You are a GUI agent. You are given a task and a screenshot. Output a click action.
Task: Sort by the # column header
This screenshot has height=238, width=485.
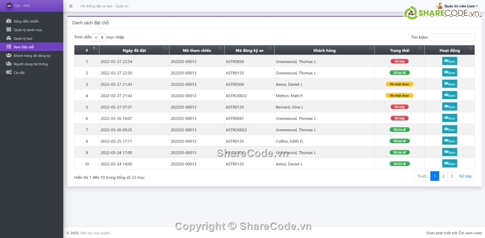coord(87,50)
